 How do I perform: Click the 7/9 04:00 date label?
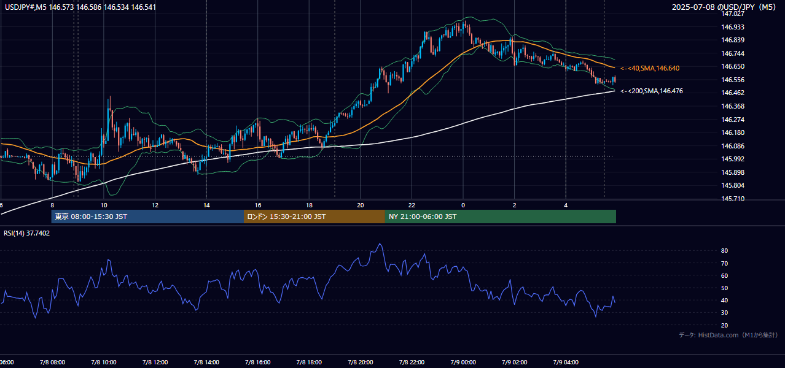(565, 362)
